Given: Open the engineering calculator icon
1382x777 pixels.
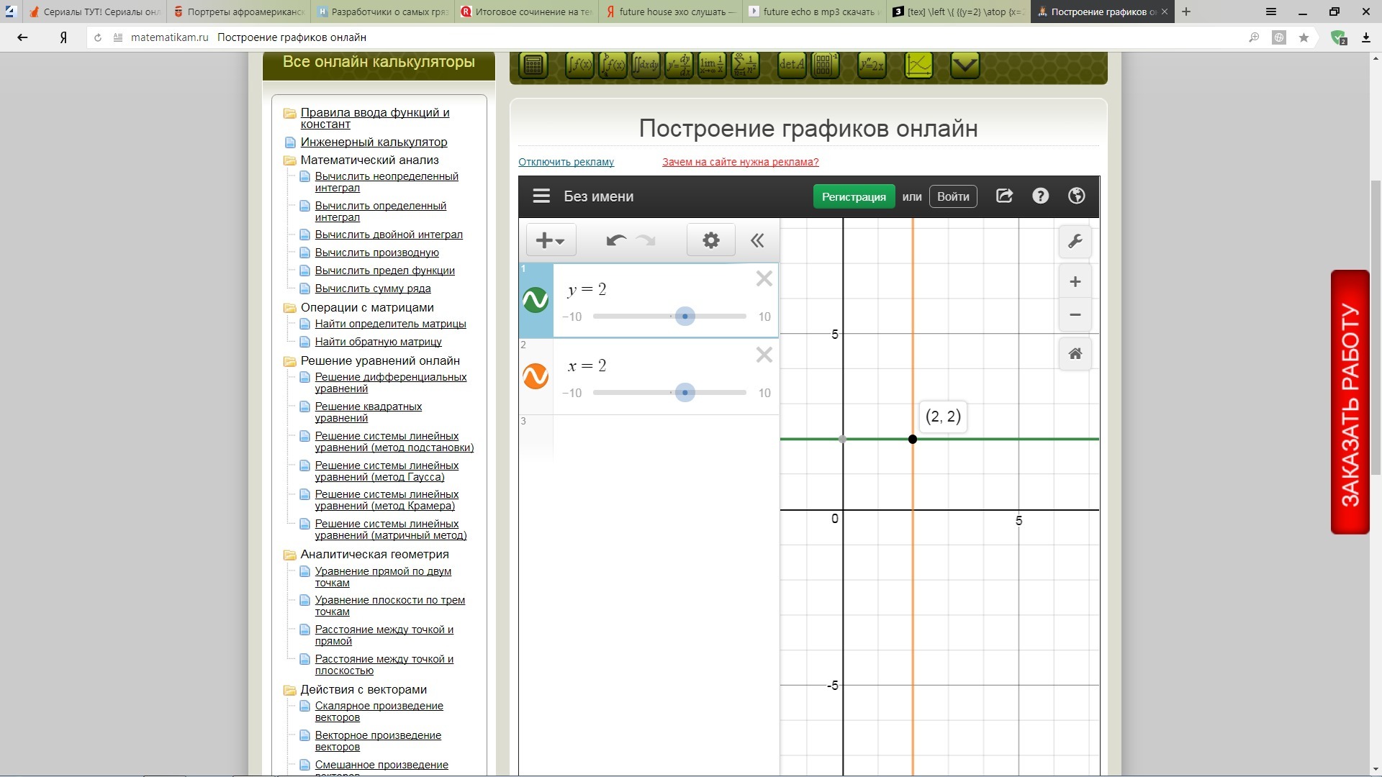Looking at the screenshot, I should [533, 65].
